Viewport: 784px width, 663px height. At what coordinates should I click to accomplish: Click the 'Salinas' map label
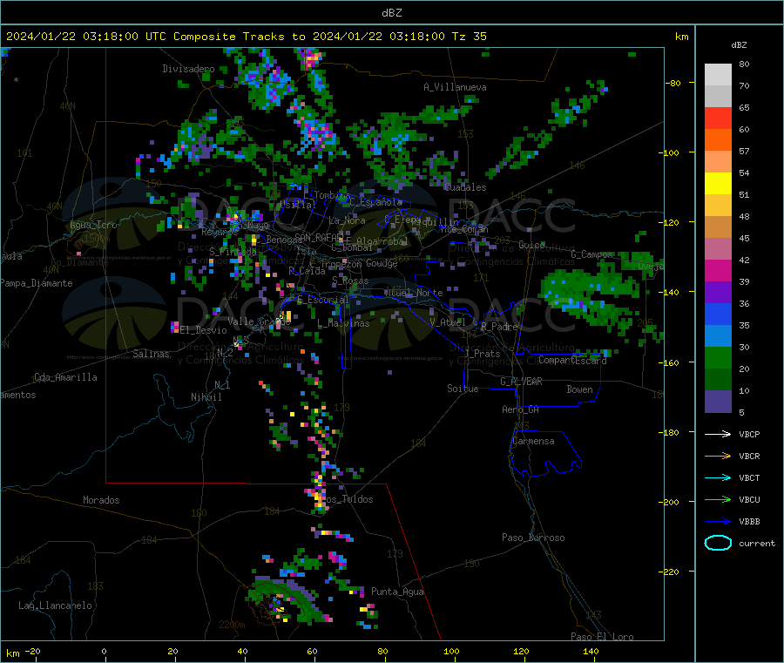coord(151,354)
